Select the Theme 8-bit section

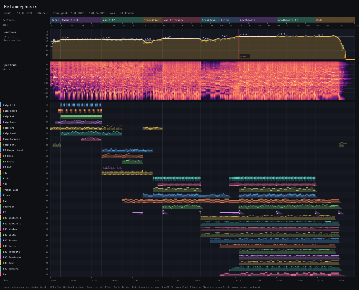[x=81, y=20]
